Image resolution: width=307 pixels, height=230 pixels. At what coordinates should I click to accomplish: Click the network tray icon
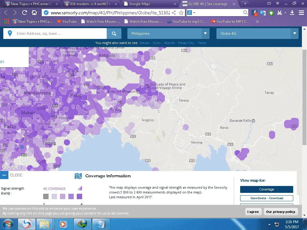tap(277, 224)
